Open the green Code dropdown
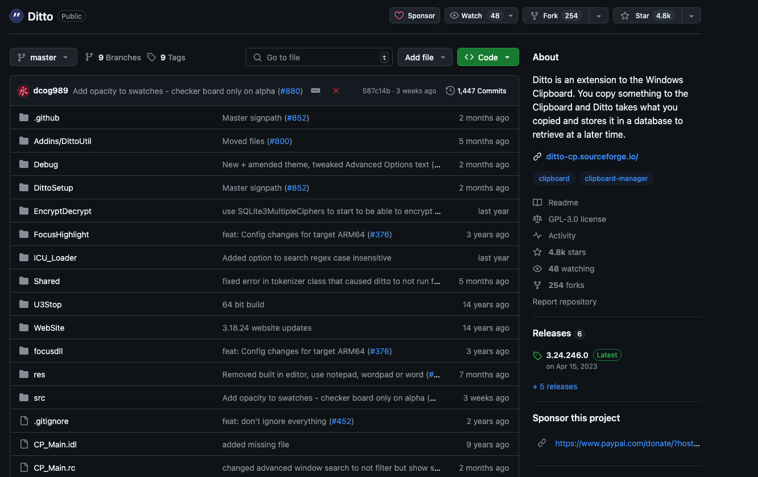 pos(488,57)
